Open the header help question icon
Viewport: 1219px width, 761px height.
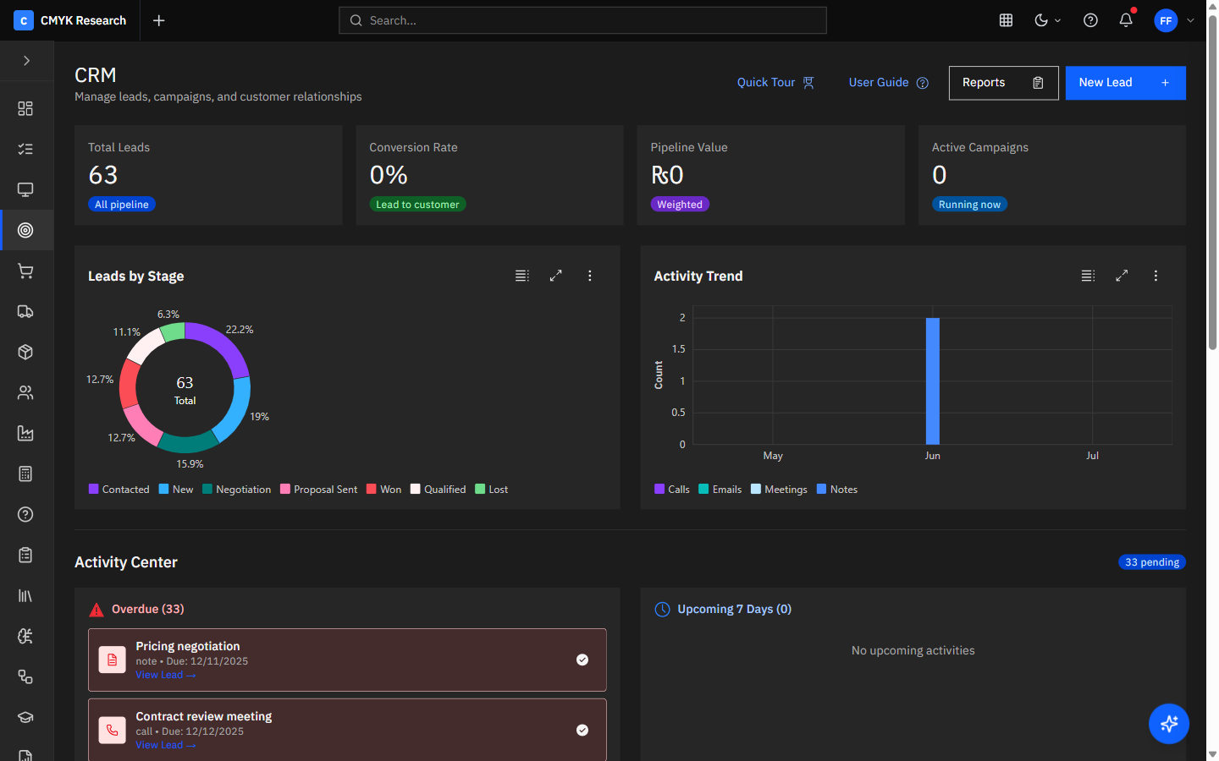(x=1090, y=20)
